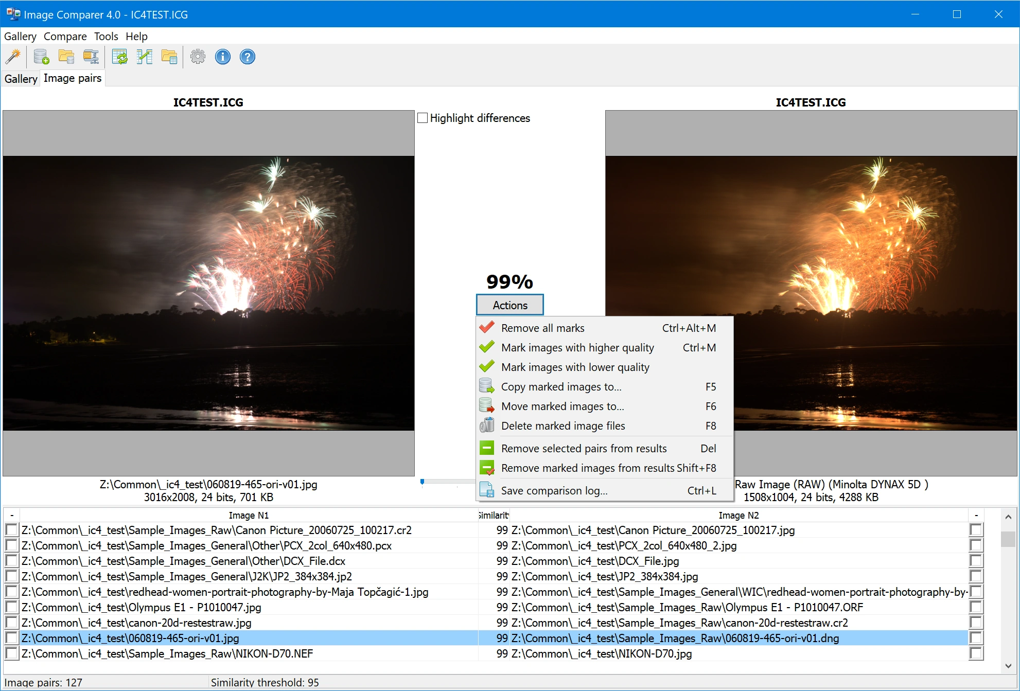Launch the magic wand wizard tool
Viewport: 1020px width, 691px height.
point(13,57)
